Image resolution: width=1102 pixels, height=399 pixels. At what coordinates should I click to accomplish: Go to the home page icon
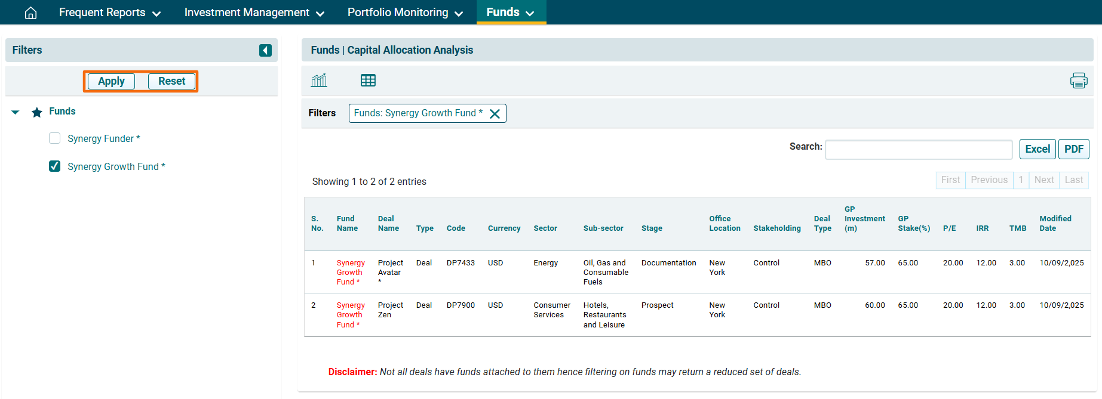(30, 13)
